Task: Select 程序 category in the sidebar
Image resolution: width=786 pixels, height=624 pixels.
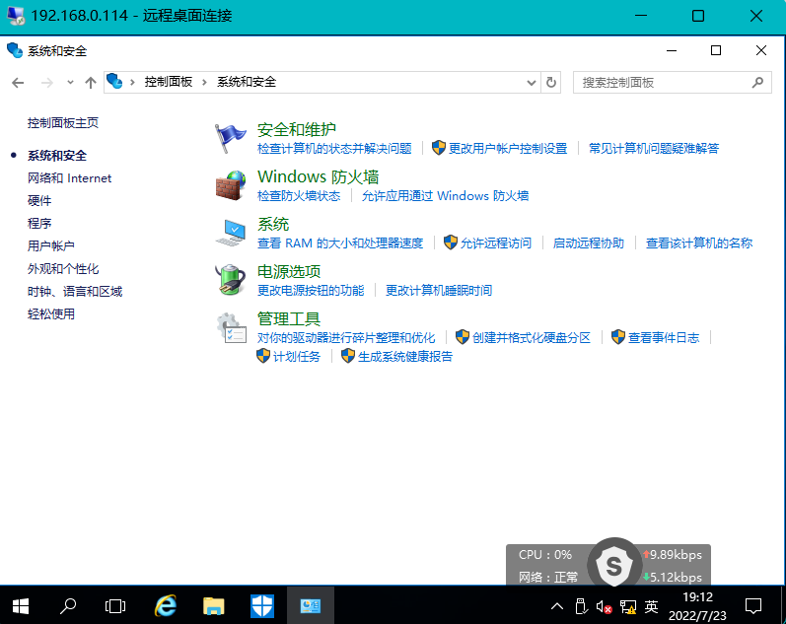Action: 39,223
